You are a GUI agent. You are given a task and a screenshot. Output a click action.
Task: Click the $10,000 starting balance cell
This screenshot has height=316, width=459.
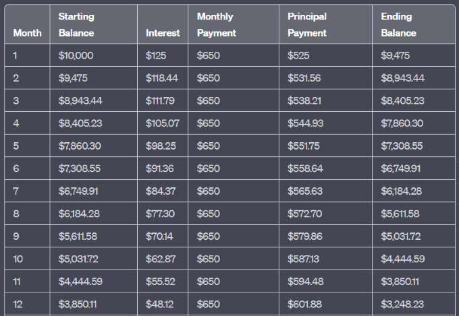coord(93,55)
